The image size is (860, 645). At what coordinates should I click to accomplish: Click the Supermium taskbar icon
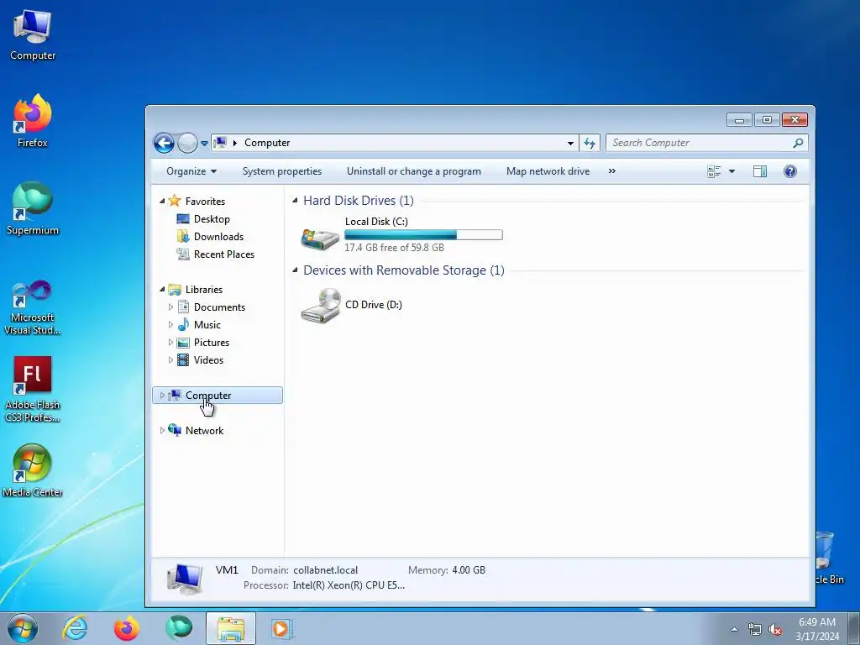pyautogui.click(x=179, y=628)
